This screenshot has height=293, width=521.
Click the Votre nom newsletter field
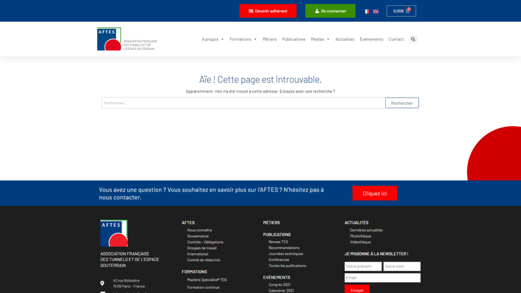[402, 267]
